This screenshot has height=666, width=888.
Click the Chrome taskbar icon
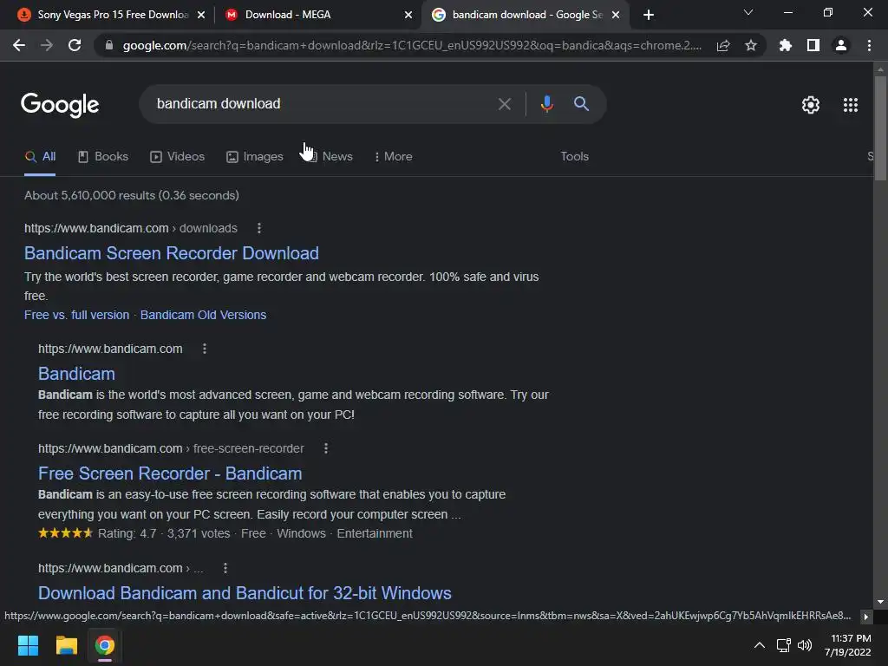click(x=105, y=645)
